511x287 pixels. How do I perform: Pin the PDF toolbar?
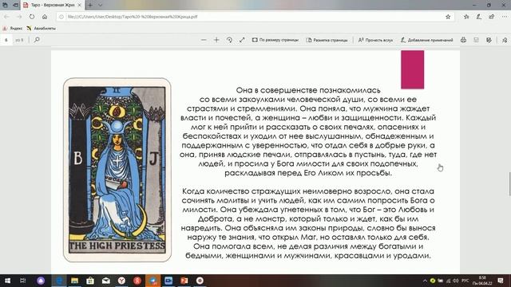[x=505, y=40]
